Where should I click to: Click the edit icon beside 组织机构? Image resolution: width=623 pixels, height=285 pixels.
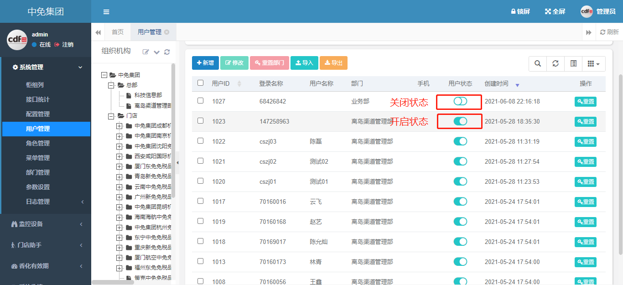146,52
